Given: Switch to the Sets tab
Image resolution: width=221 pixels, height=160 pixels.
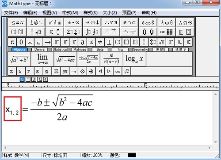Looking at the screenshot, I should pos(100,49).
